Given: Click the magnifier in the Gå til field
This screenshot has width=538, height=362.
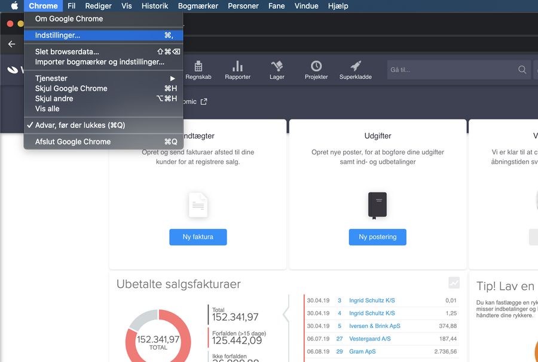Looking at the screenshot, I should tap(521, 69).
